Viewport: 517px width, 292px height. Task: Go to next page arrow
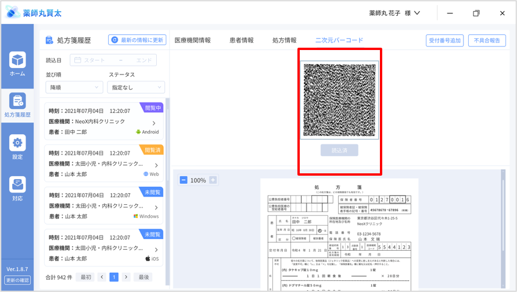tap(126, 277)
